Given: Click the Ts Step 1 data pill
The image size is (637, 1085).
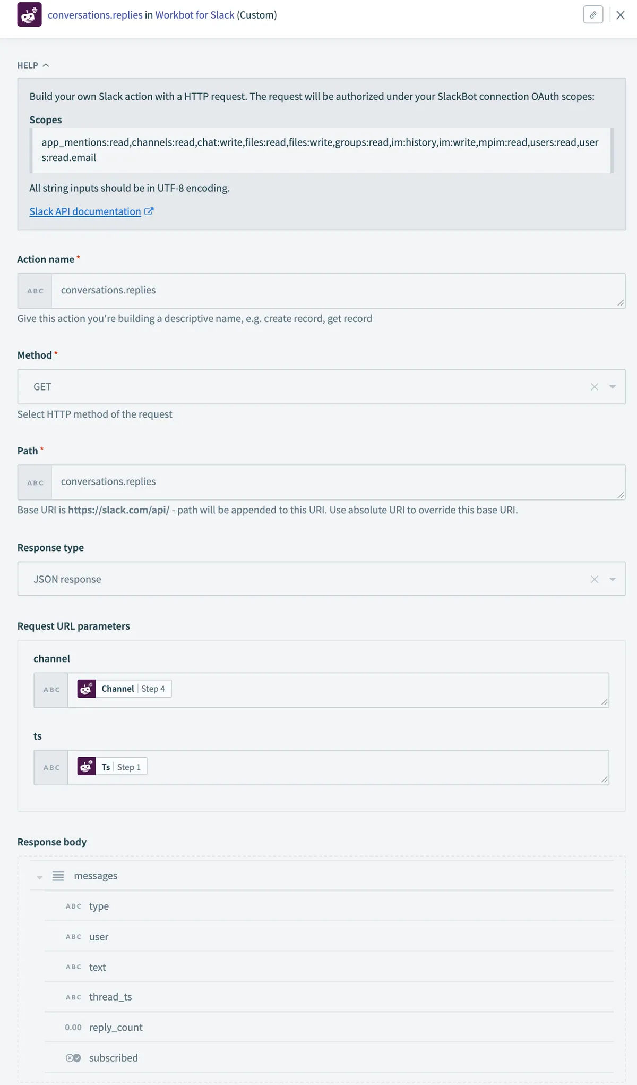Looking at the screenshot, I should click(113, 767).
